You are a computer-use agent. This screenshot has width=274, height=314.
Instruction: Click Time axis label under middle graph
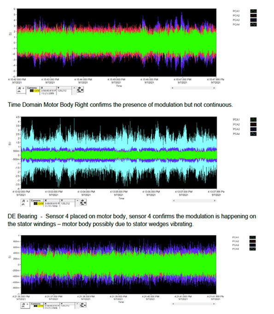click(122, 199)
